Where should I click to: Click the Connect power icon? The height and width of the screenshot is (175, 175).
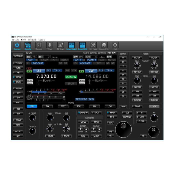(x=17, y=45)
